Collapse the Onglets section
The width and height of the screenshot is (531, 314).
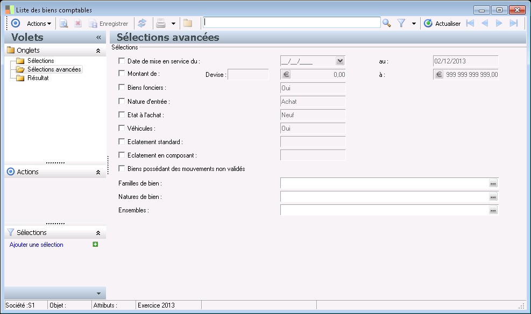[98, 51]
